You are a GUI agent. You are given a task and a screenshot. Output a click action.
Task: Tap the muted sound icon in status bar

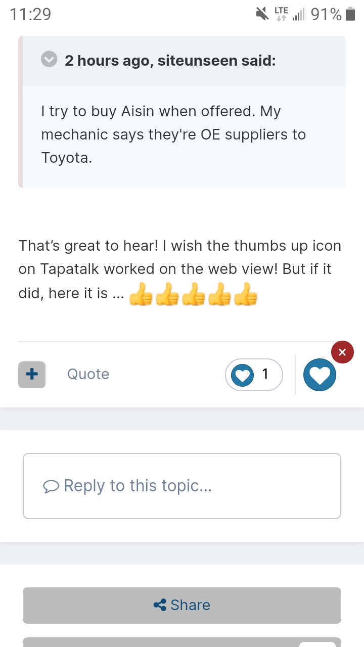(262, 14)
